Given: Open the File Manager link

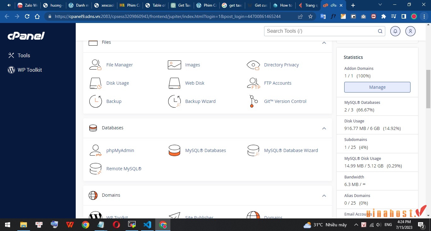Looking at the screenshot, I should (120, 65).
